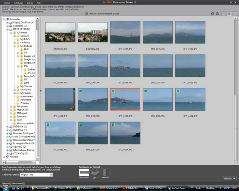Viewport: 239px width, 191px height.
Task: Open the Taille de sortie dropdown
Action: point(52,175)
